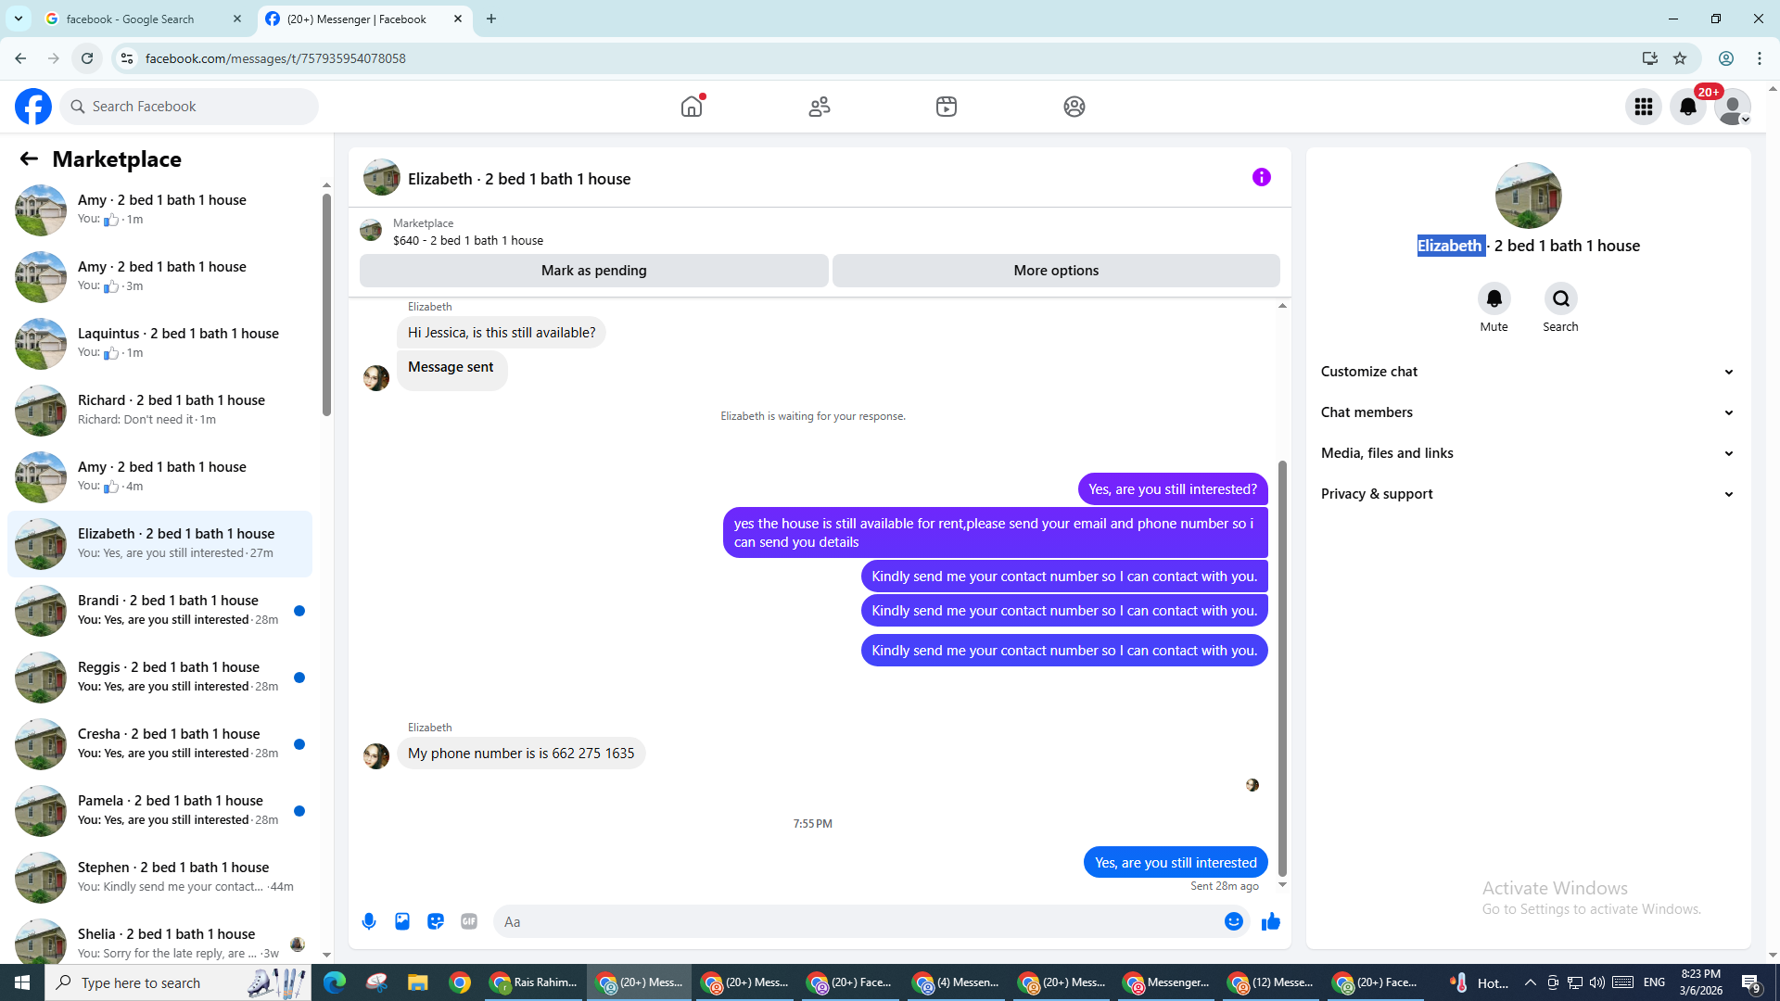1780x1001 pixels.
Task: Open the sticker picker icon
Action: click(x=436, y=921)
